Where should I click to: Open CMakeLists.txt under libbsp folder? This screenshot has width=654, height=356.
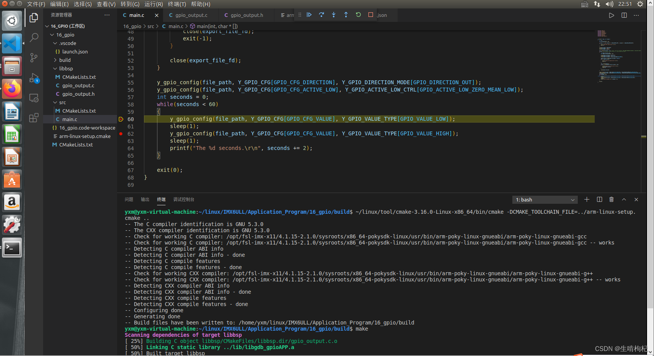pyautogui.click(x=79, y=77)
